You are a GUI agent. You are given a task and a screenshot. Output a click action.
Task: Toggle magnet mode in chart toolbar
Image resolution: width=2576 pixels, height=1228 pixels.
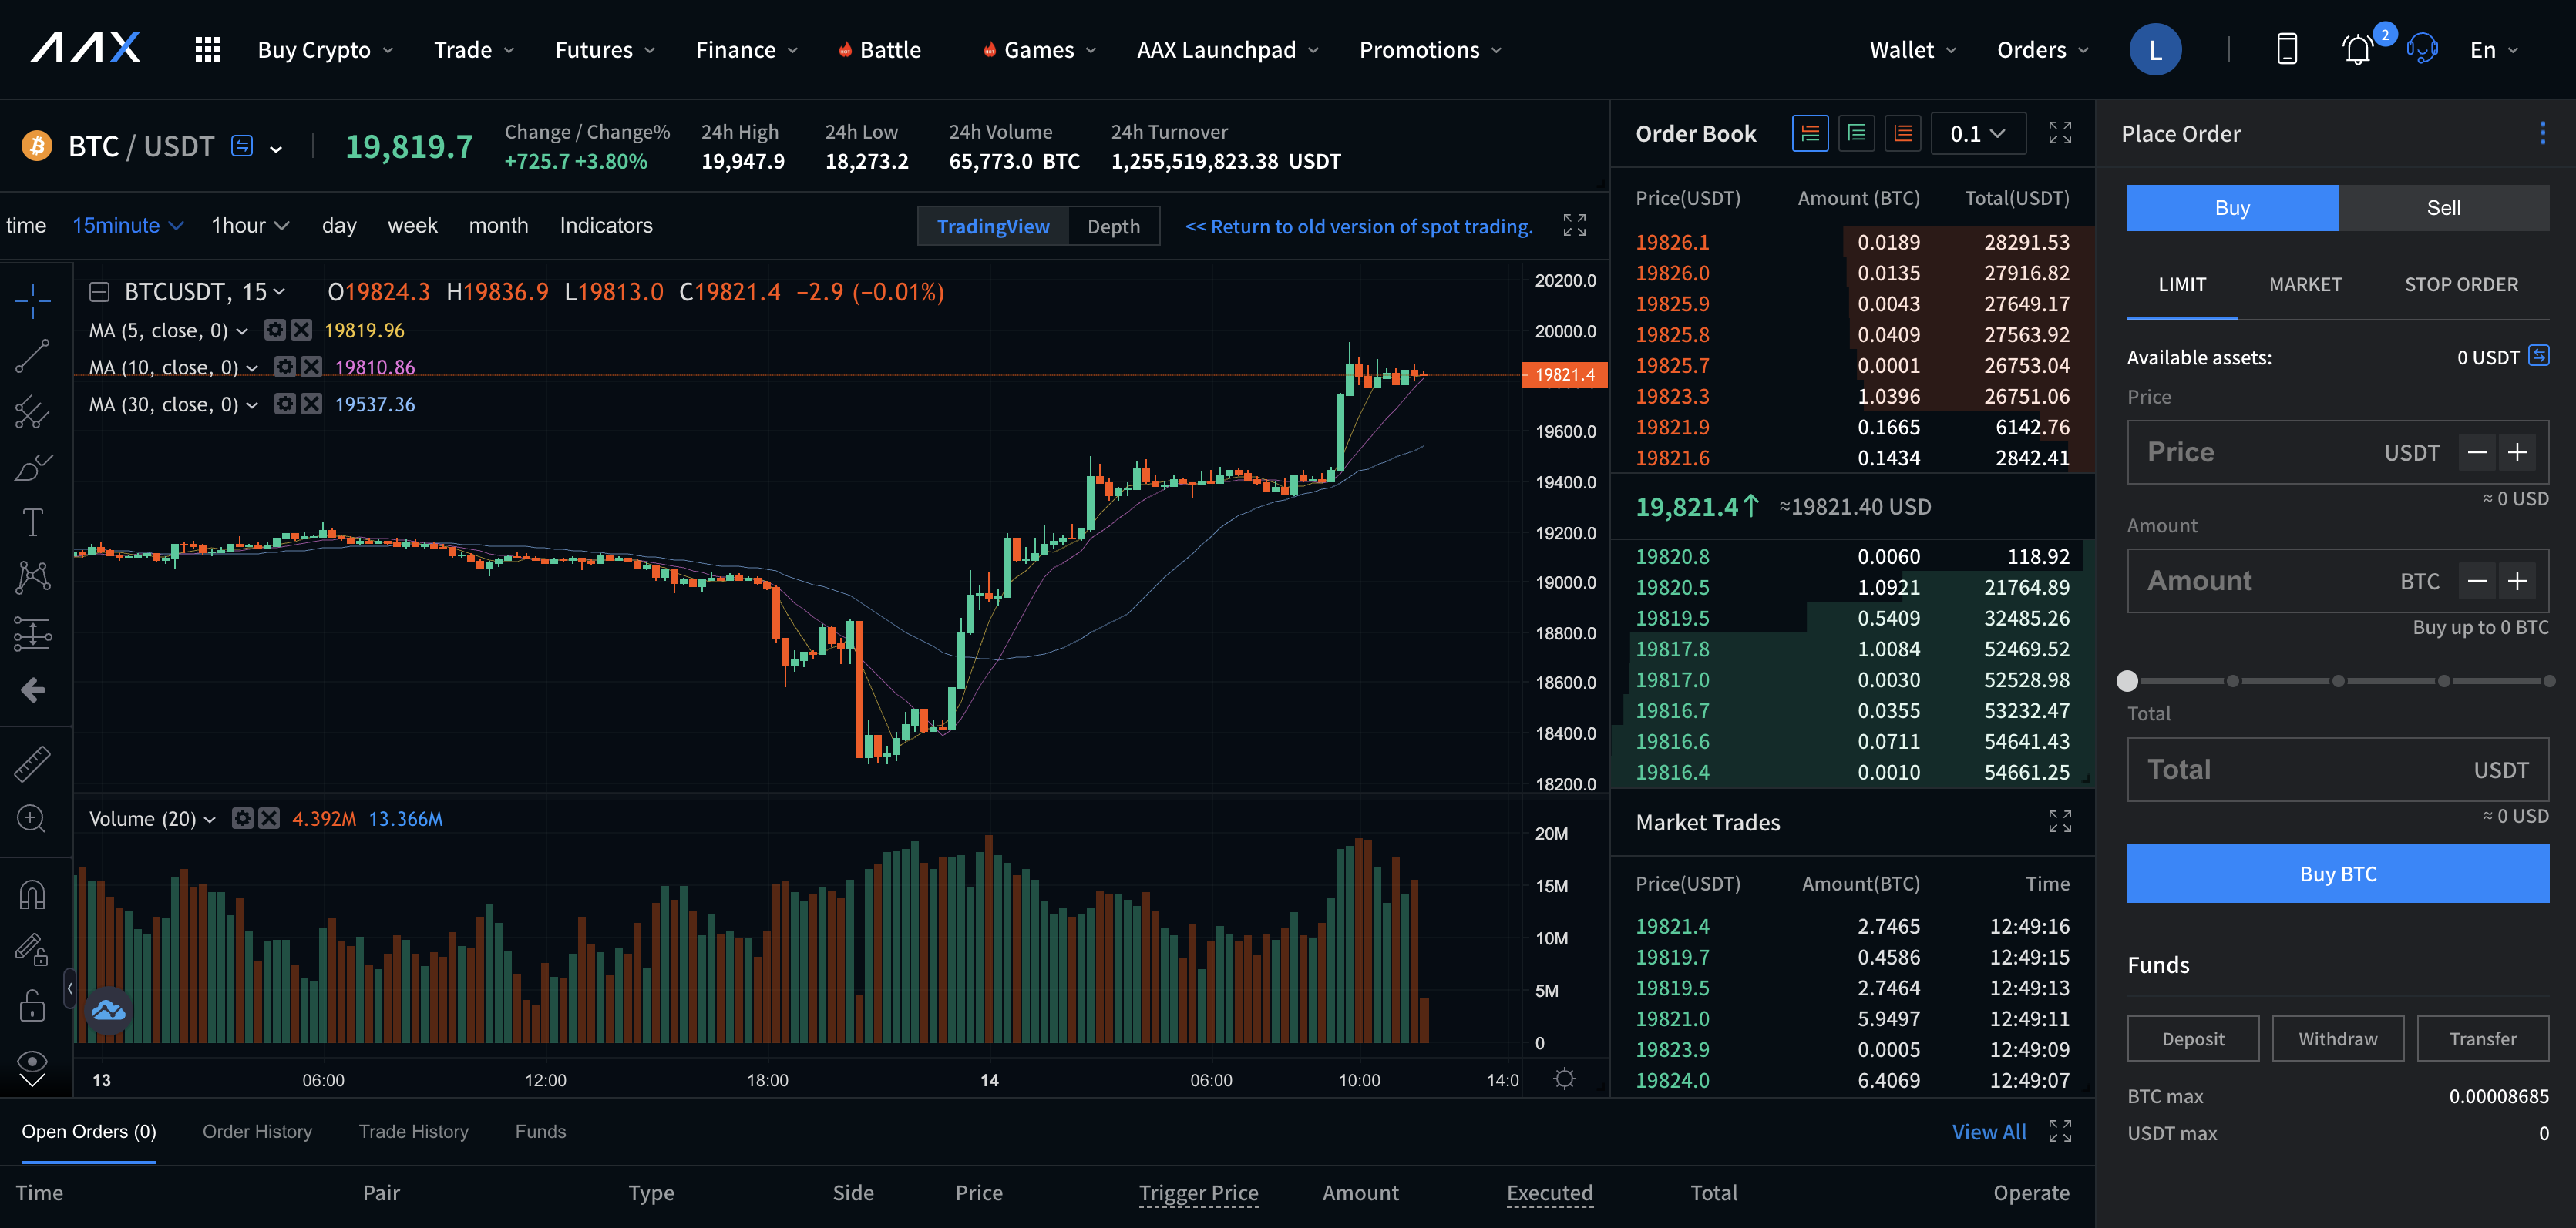pyautogui.click(x=32, y=894)
